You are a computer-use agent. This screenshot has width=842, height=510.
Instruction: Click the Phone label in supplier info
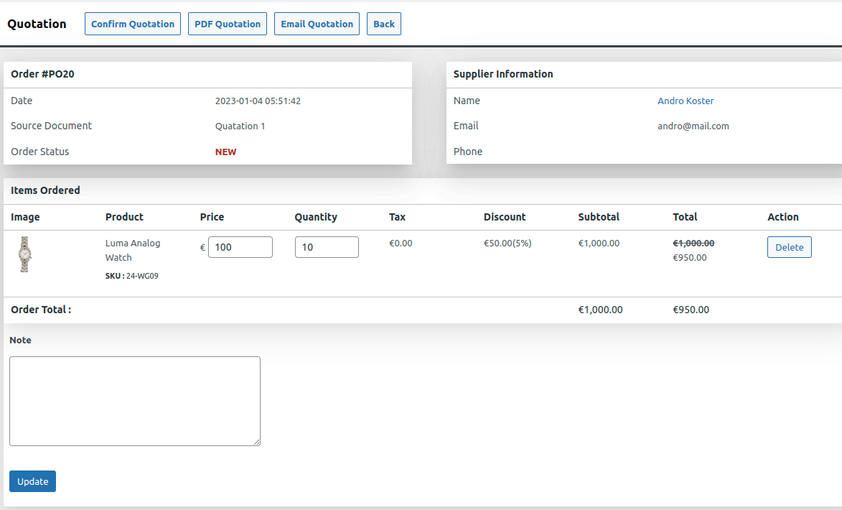click(x=468, y=152)
